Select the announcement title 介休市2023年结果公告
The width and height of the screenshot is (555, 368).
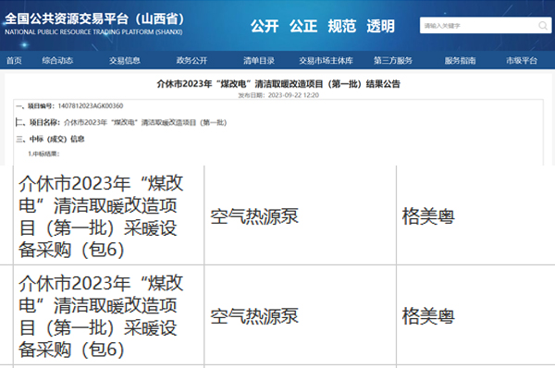(x=278, y=84)
